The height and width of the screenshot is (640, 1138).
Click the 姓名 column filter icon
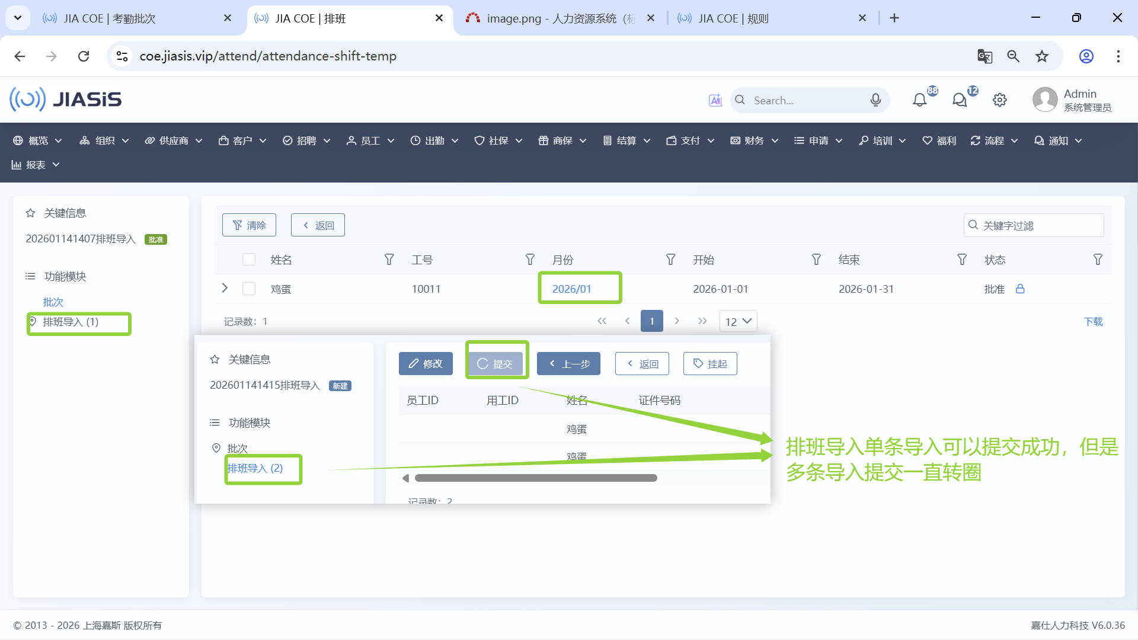389,260
